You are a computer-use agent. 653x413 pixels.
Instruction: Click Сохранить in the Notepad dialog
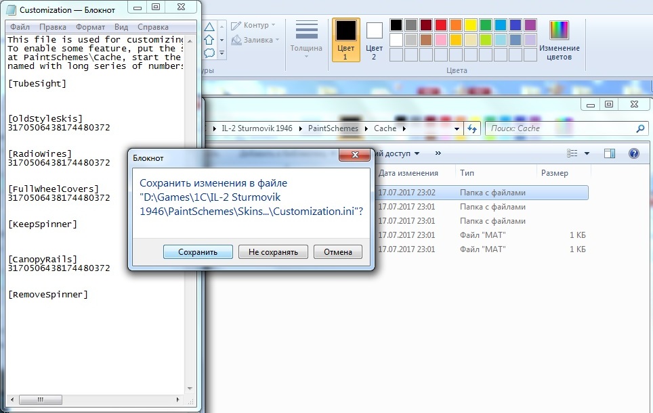click(x=198, y=252)
